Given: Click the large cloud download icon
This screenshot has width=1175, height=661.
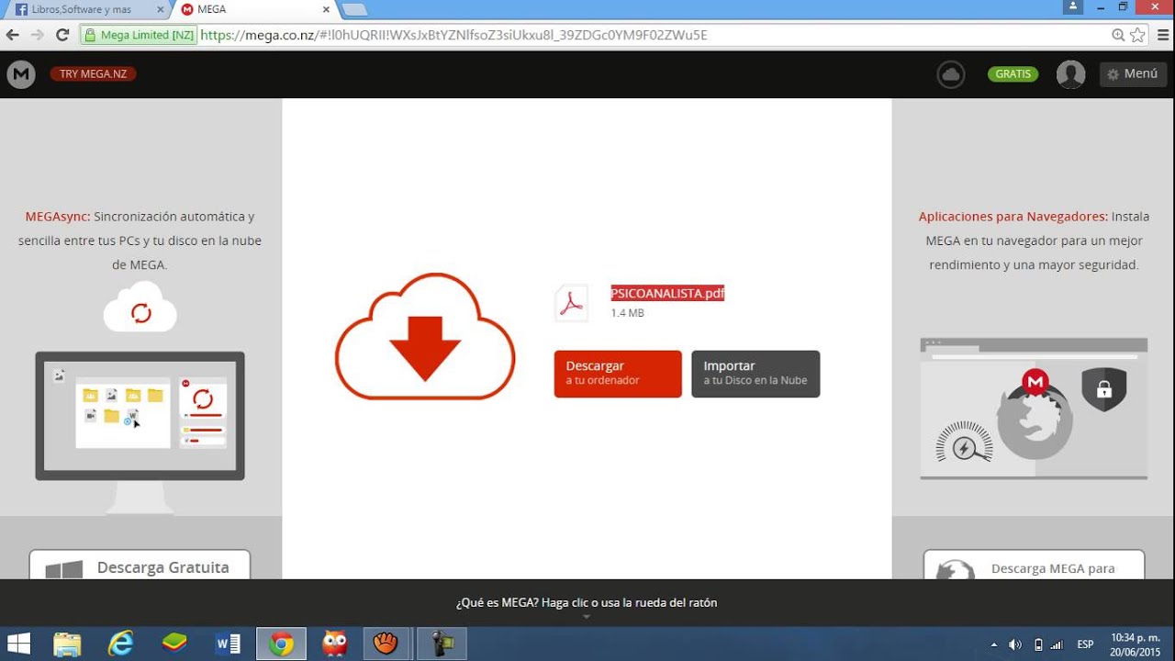Looking at the screenshot, I should pyautogui.click(x=424, y=336).
